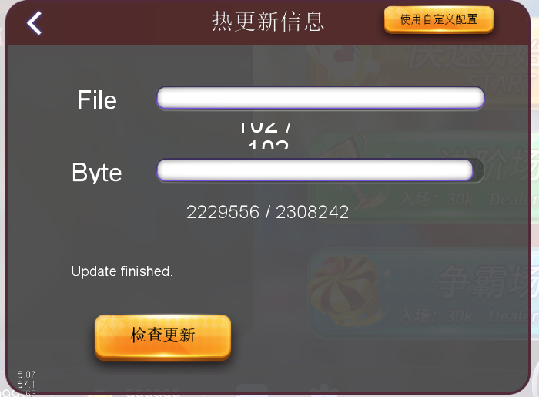Click the 检查更新 button
The width and height of the screenshot is (539, 397).
(162, 337)
